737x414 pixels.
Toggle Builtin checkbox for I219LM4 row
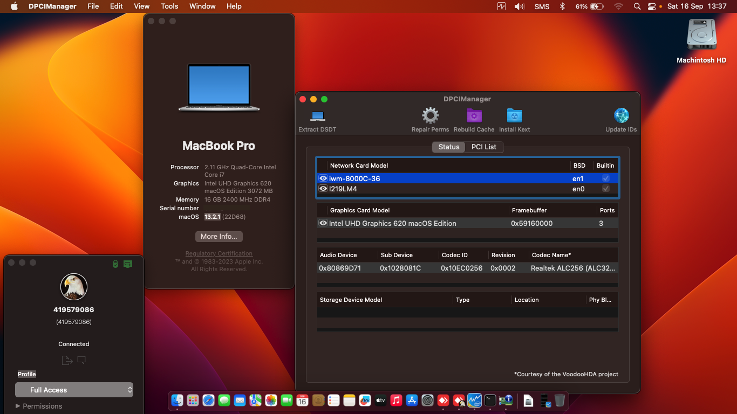coord(606,189)
